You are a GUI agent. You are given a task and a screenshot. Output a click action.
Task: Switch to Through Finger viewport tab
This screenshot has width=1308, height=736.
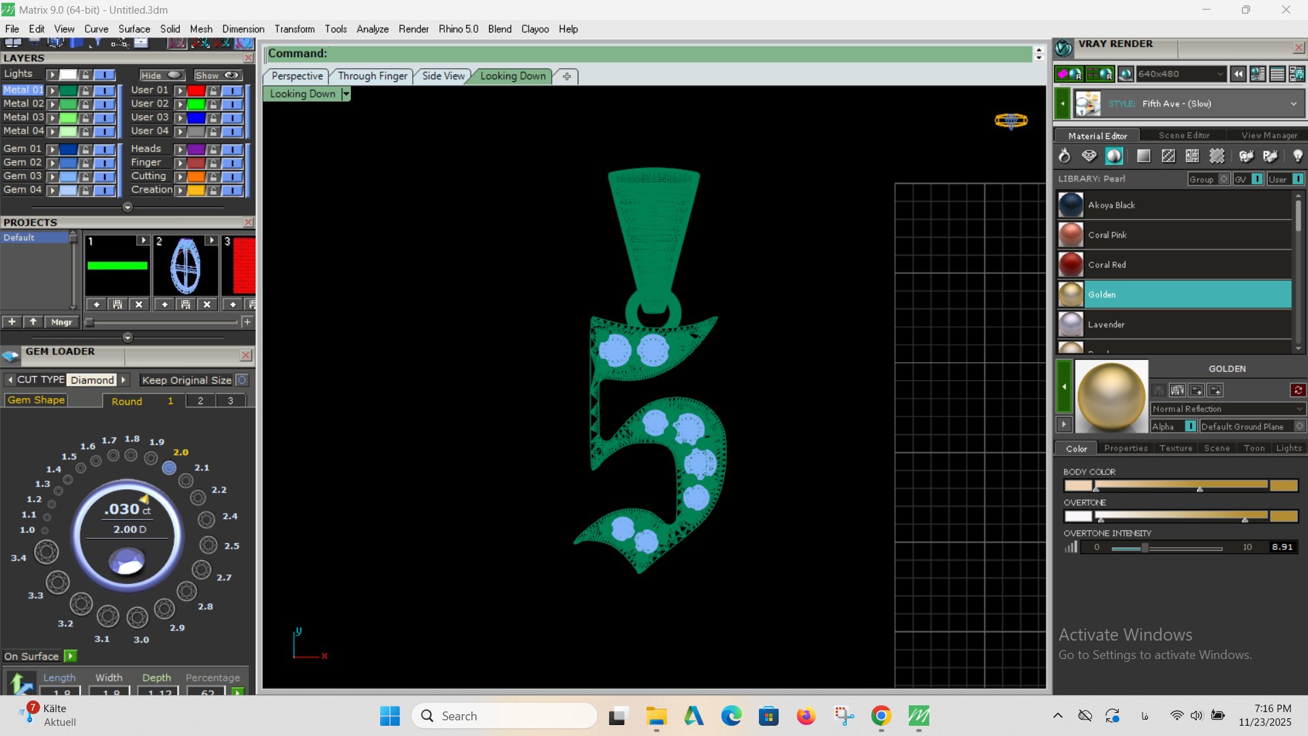(x=373, y=76)
